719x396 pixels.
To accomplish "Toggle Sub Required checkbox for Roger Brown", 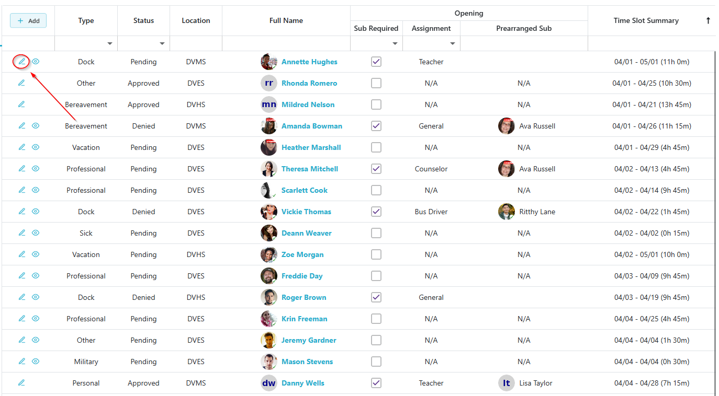I will (376, 297).
